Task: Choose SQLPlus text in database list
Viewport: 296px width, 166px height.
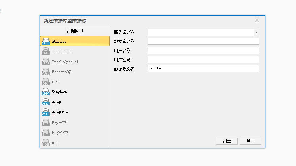Action: (x=59, y=41)
